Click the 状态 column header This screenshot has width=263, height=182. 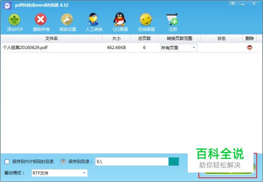point(222,39)
